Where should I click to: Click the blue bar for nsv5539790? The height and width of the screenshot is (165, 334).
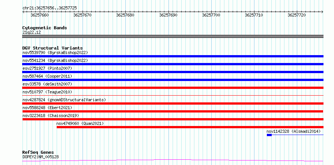(x=173, y=56)
